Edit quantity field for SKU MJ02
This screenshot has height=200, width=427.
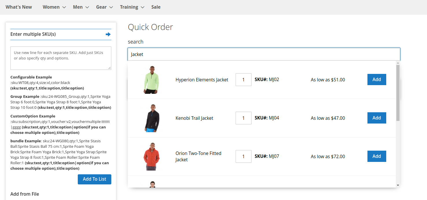pos(243,80)
